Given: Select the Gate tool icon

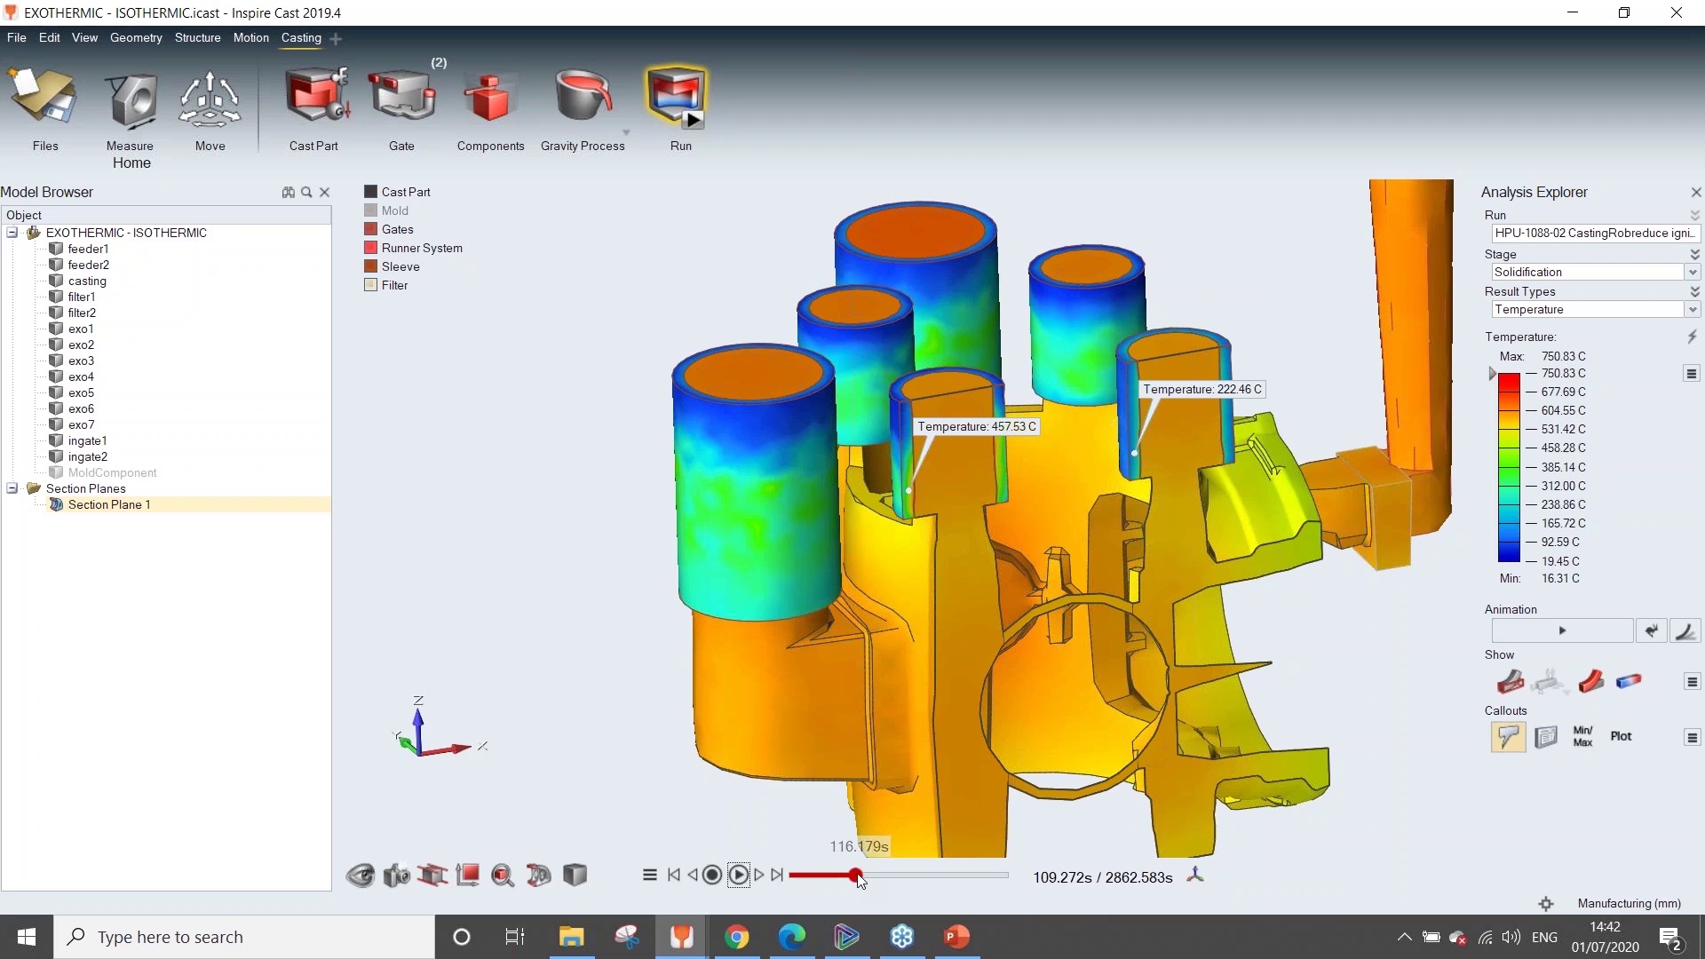Looking at the screenshot, I should [401, 96].
